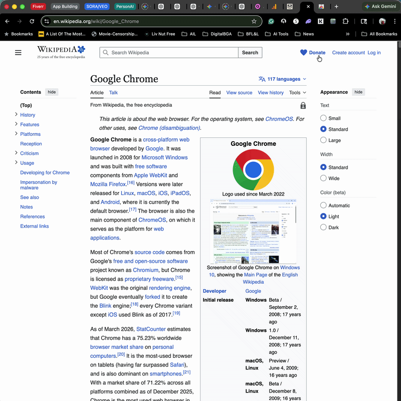
Task: Switch to the SORA/VEO tab group
Action: 97,7
